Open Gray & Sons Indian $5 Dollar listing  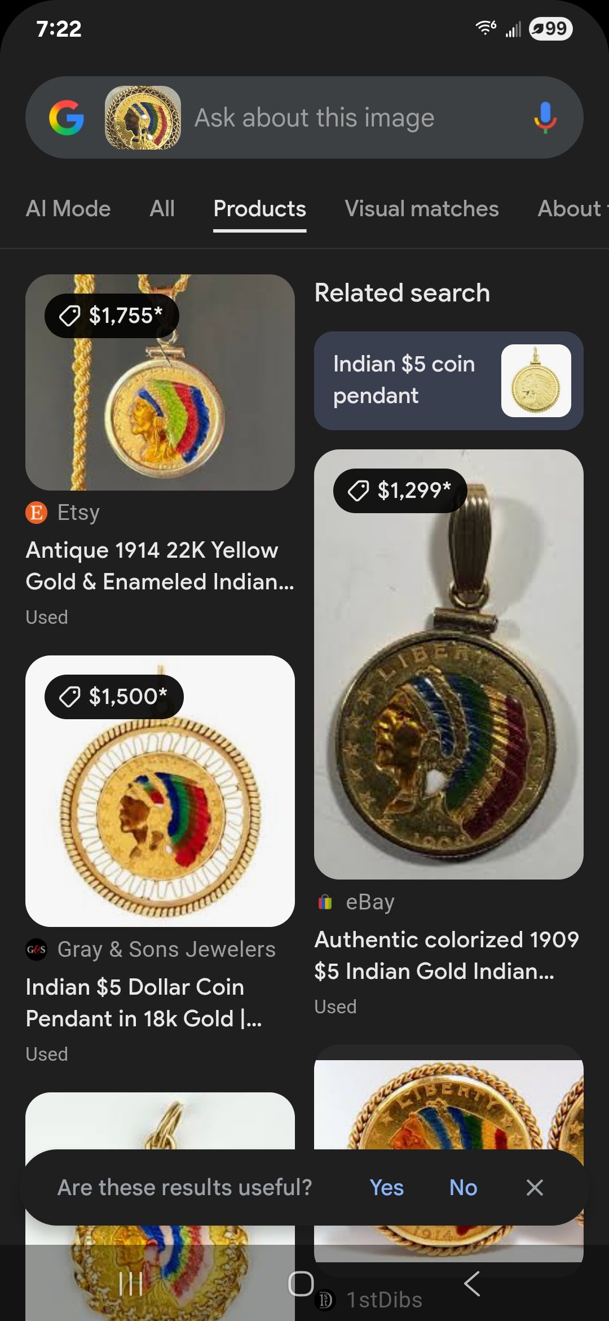[144, 1003]
